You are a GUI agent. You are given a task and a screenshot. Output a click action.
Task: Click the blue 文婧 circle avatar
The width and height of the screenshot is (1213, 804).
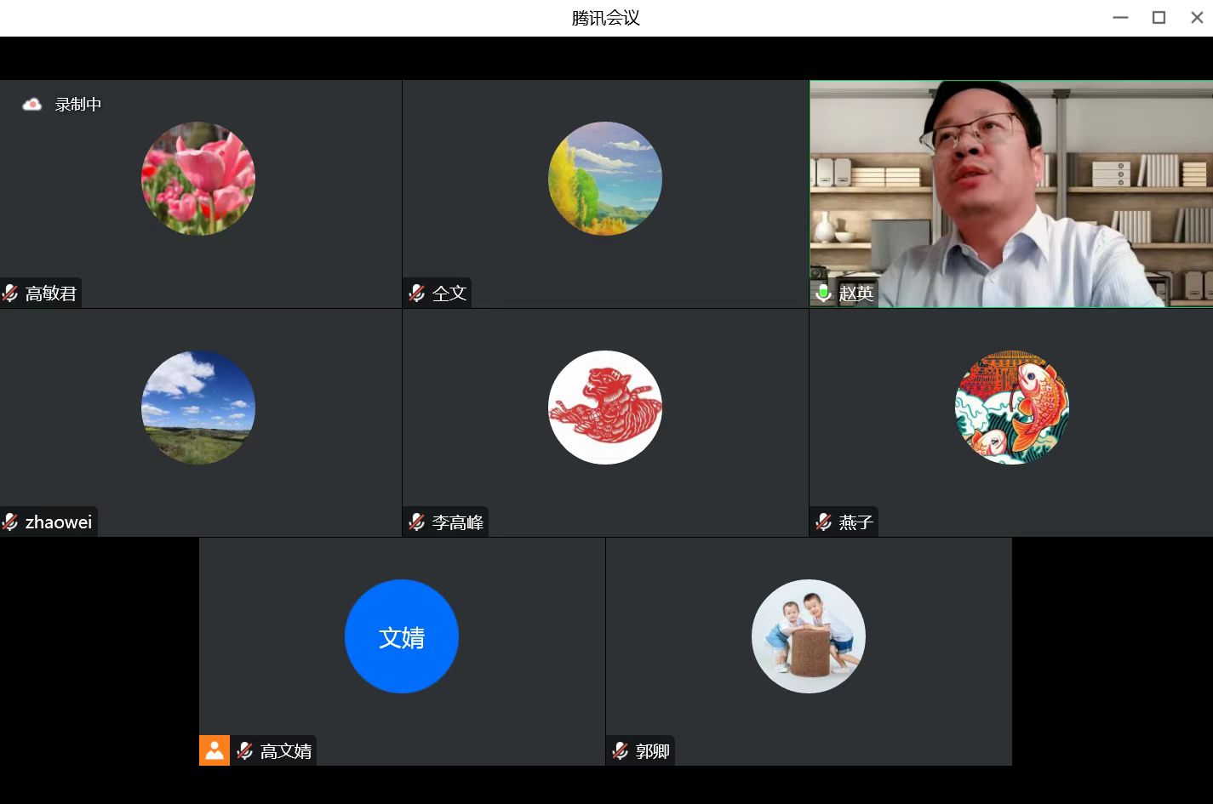pyautogui.click(x=402, y=636)
